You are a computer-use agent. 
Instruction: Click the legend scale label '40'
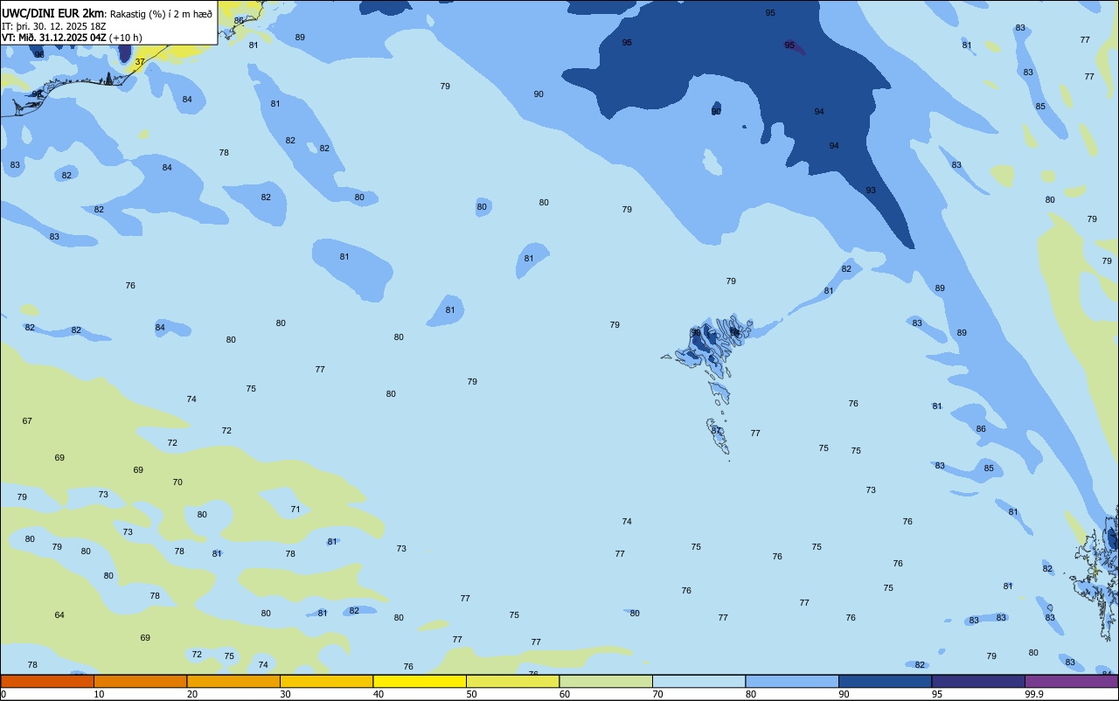pos(379,694)
